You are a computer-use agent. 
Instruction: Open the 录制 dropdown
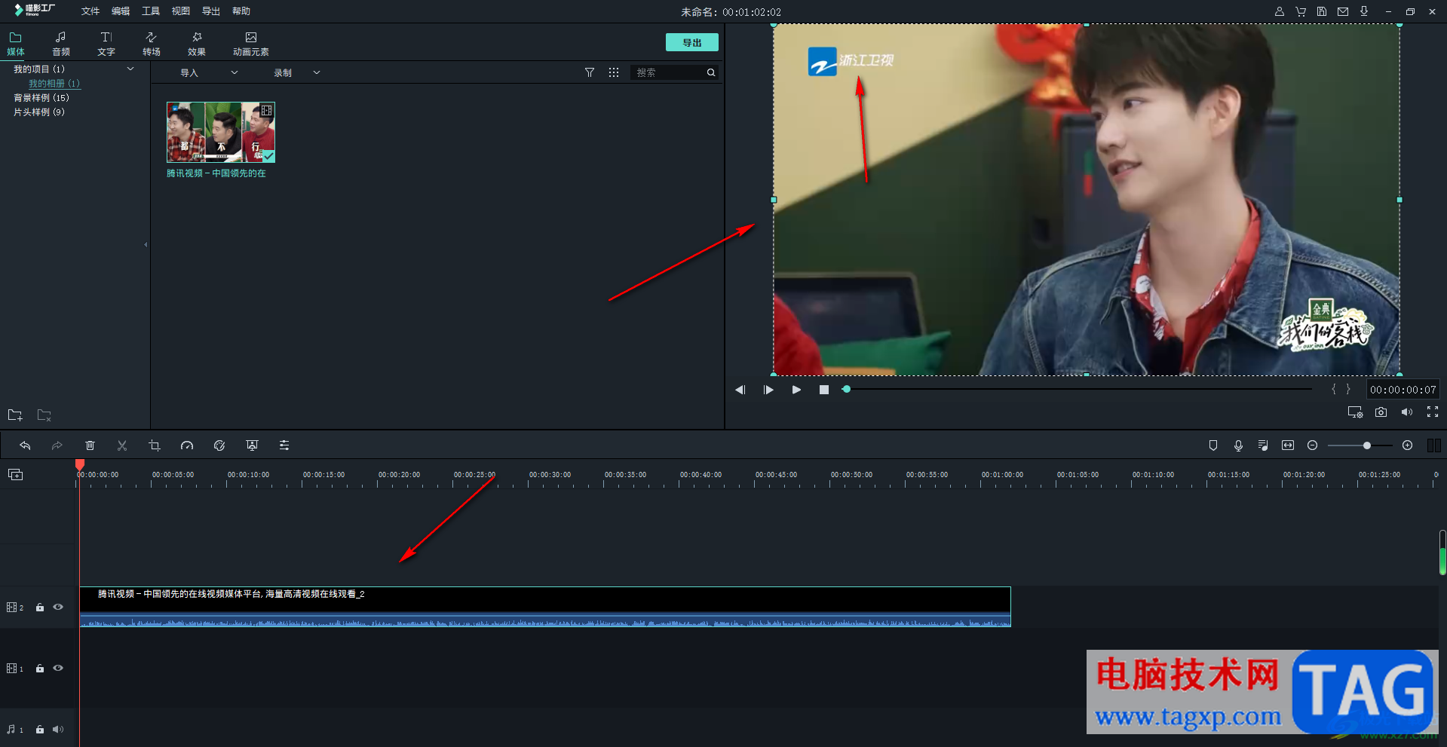click(x=297, y=73)
